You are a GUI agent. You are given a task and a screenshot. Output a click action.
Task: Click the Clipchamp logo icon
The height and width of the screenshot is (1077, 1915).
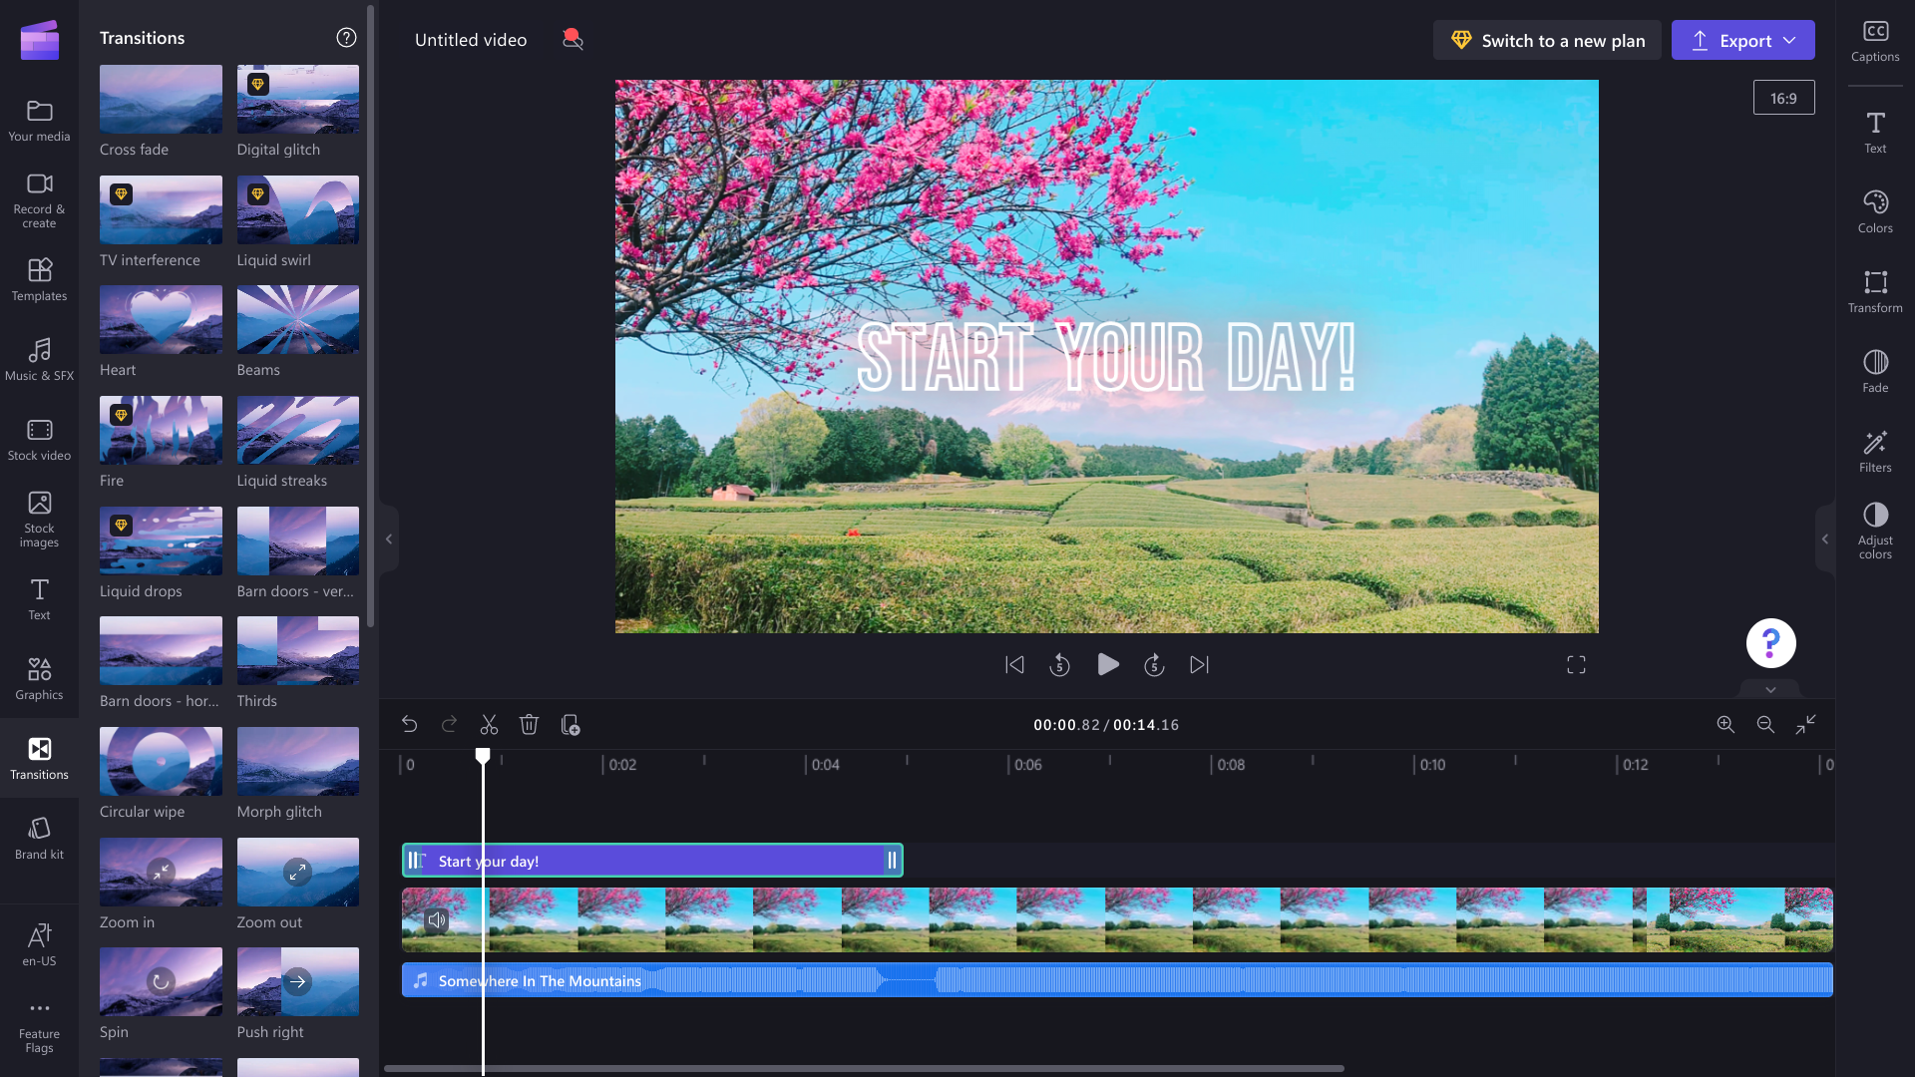(x=39, y=40)
